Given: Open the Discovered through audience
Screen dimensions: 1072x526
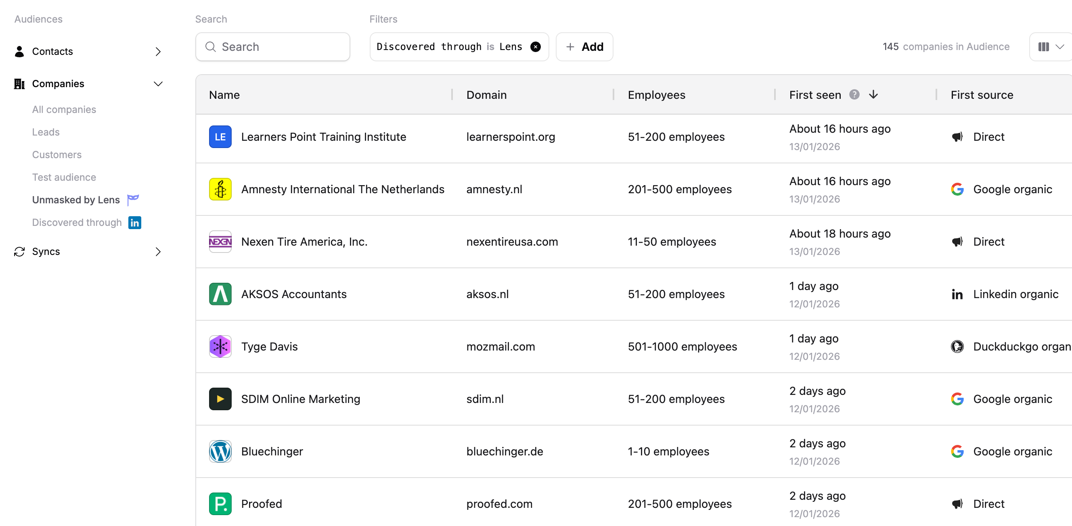Looking at the screenshot, I should pyautogui.click(x=77, y=222).
